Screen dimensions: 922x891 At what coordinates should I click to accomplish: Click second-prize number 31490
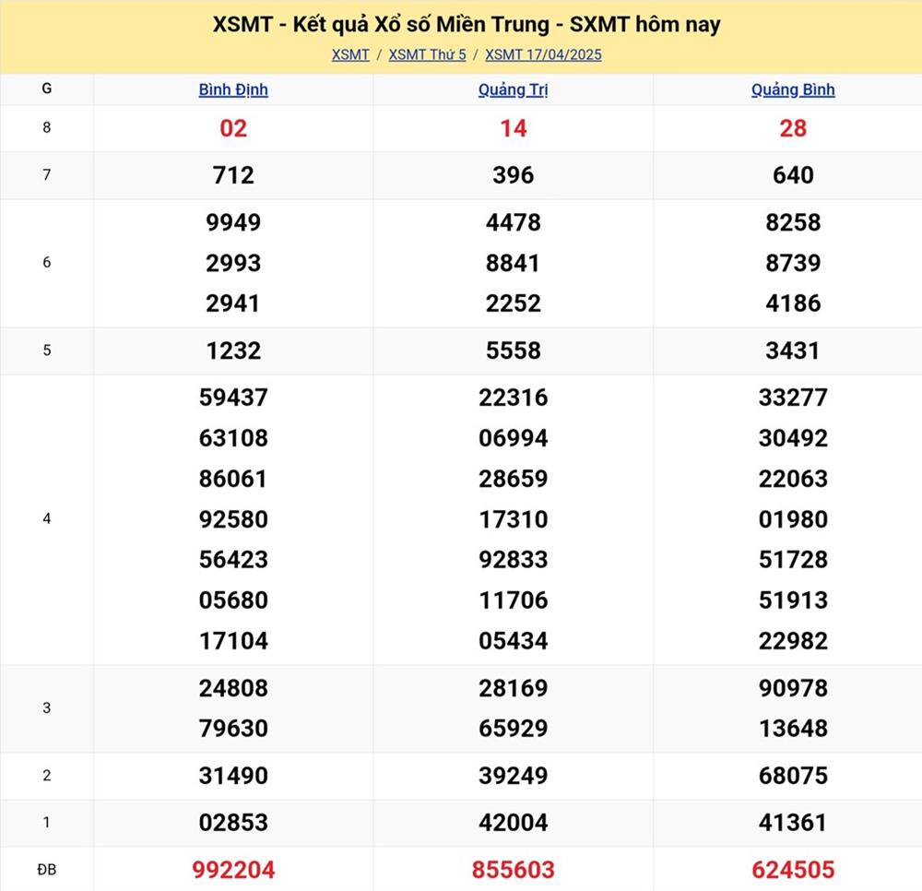pyautogui.click(x=233, y=776)
